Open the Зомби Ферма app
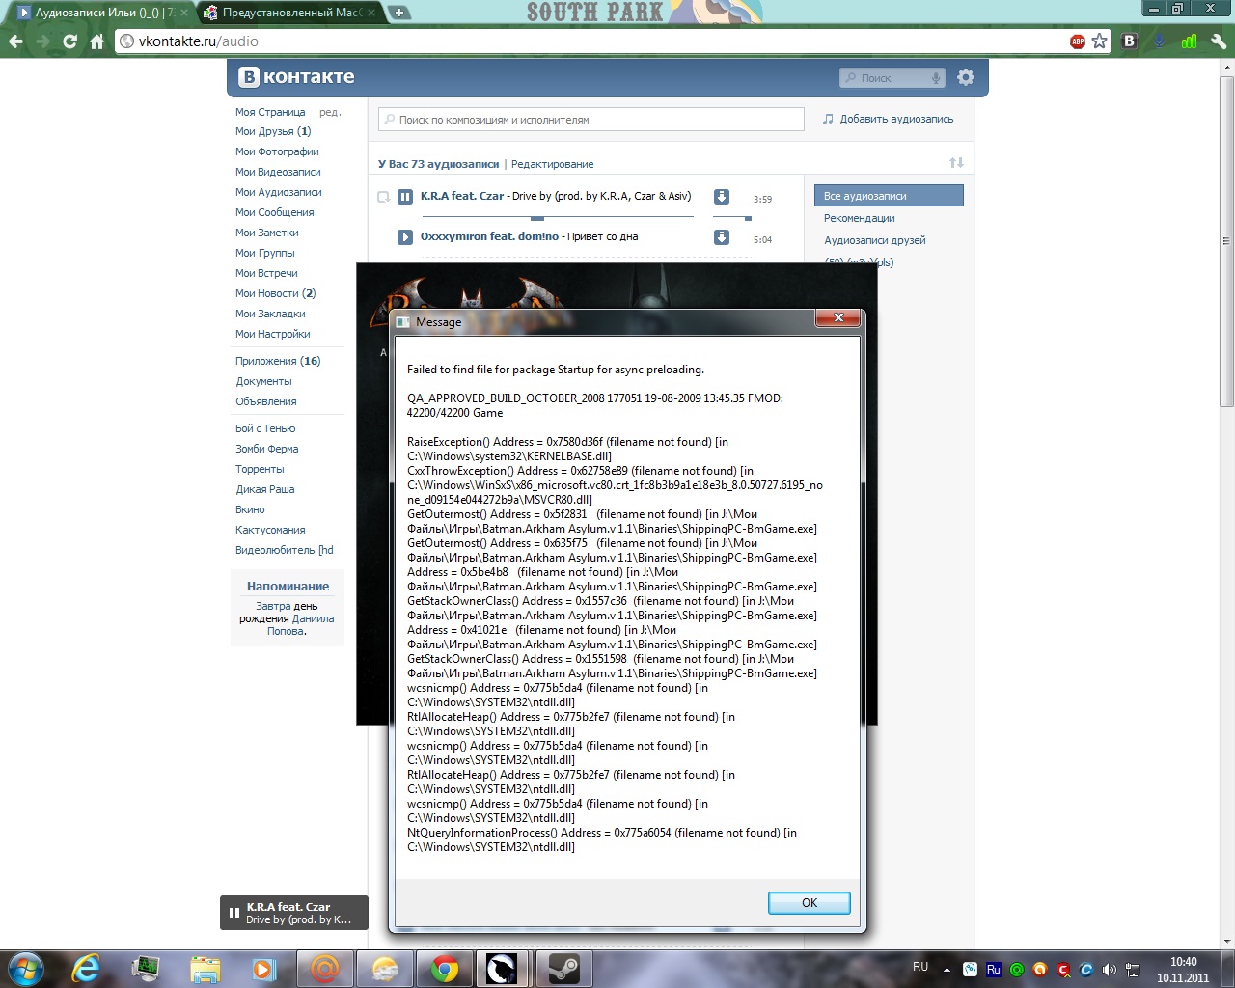Image resolution: width=1235 pixels, height=988 pixels. point(267,449)
